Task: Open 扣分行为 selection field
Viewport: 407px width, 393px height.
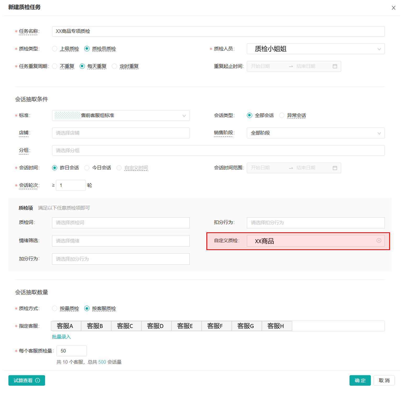Action: tap(316, 223)
